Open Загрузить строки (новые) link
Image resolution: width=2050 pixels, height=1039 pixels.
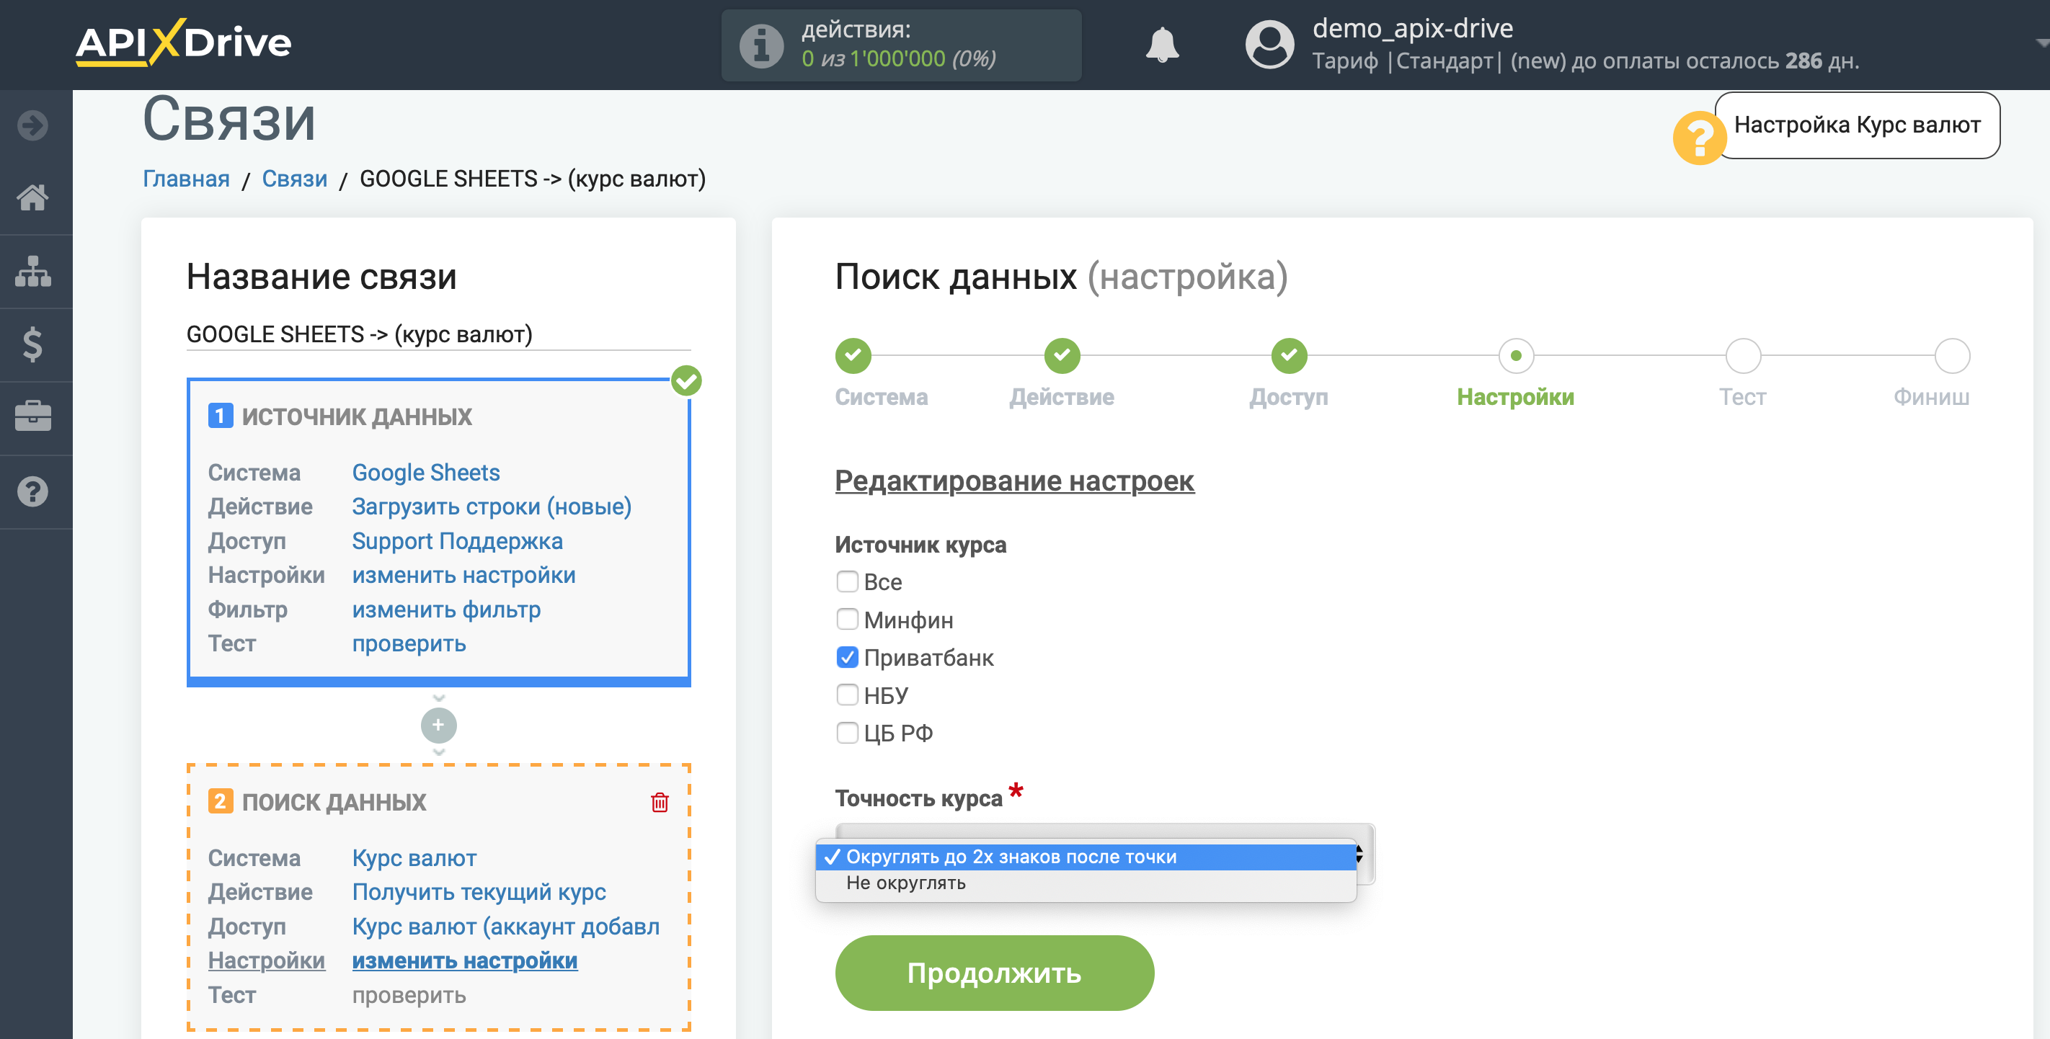coord(492,507)
